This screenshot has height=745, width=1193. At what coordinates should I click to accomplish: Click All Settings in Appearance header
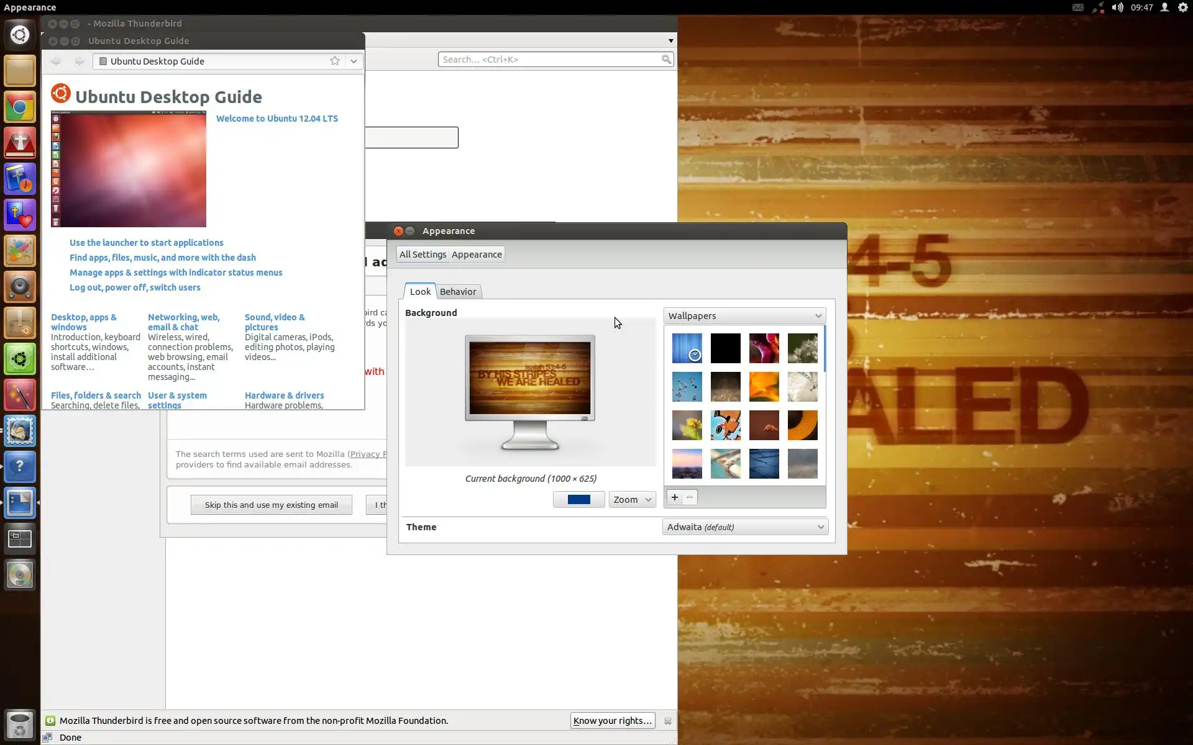(x=423, y=255)
